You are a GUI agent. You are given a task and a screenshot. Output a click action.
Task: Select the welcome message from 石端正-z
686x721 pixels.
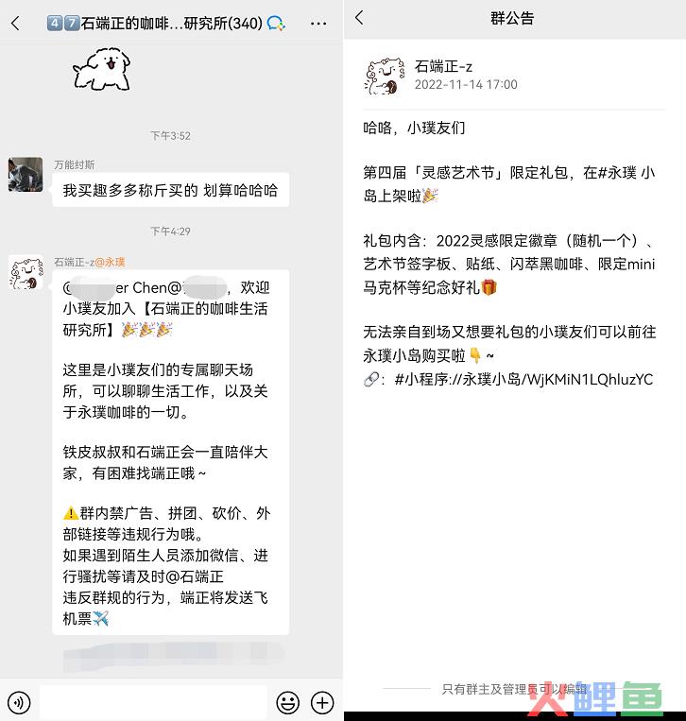point(171,452)
